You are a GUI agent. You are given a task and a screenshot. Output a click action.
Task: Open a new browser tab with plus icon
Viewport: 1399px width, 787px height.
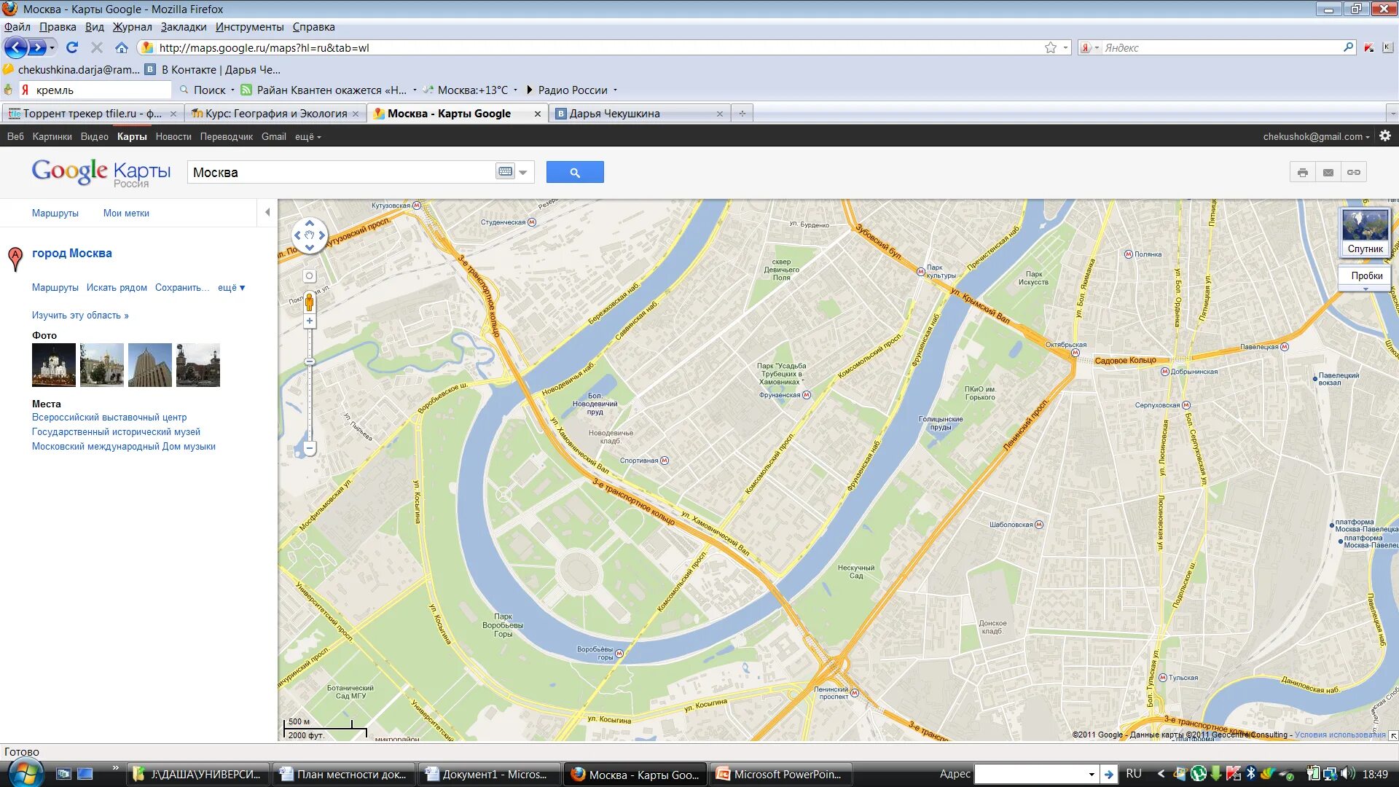coord(742,114)
